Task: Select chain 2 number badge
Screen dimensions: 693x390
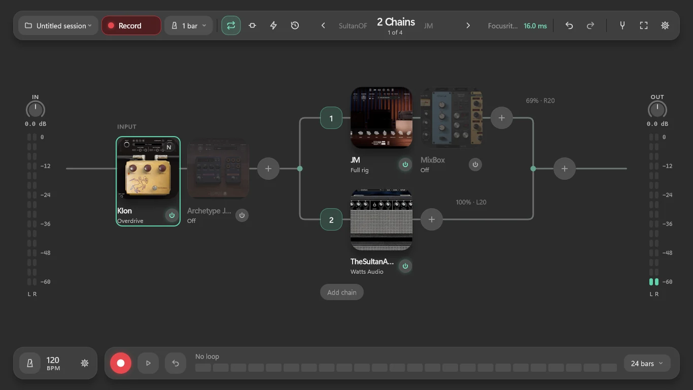Action: [x=331, y=219]
